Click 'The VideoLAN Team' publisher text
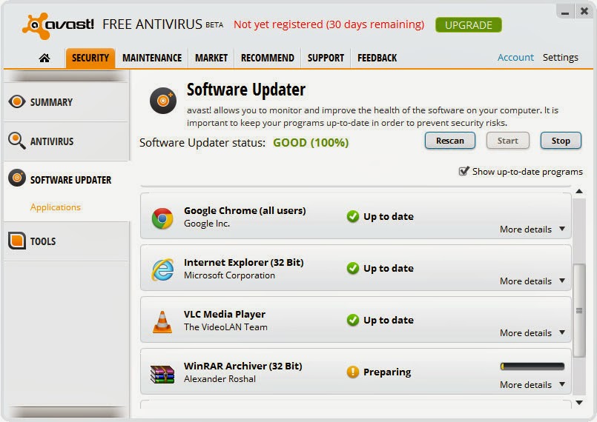Viewport: 597px width, 422px height. (225, 327)
